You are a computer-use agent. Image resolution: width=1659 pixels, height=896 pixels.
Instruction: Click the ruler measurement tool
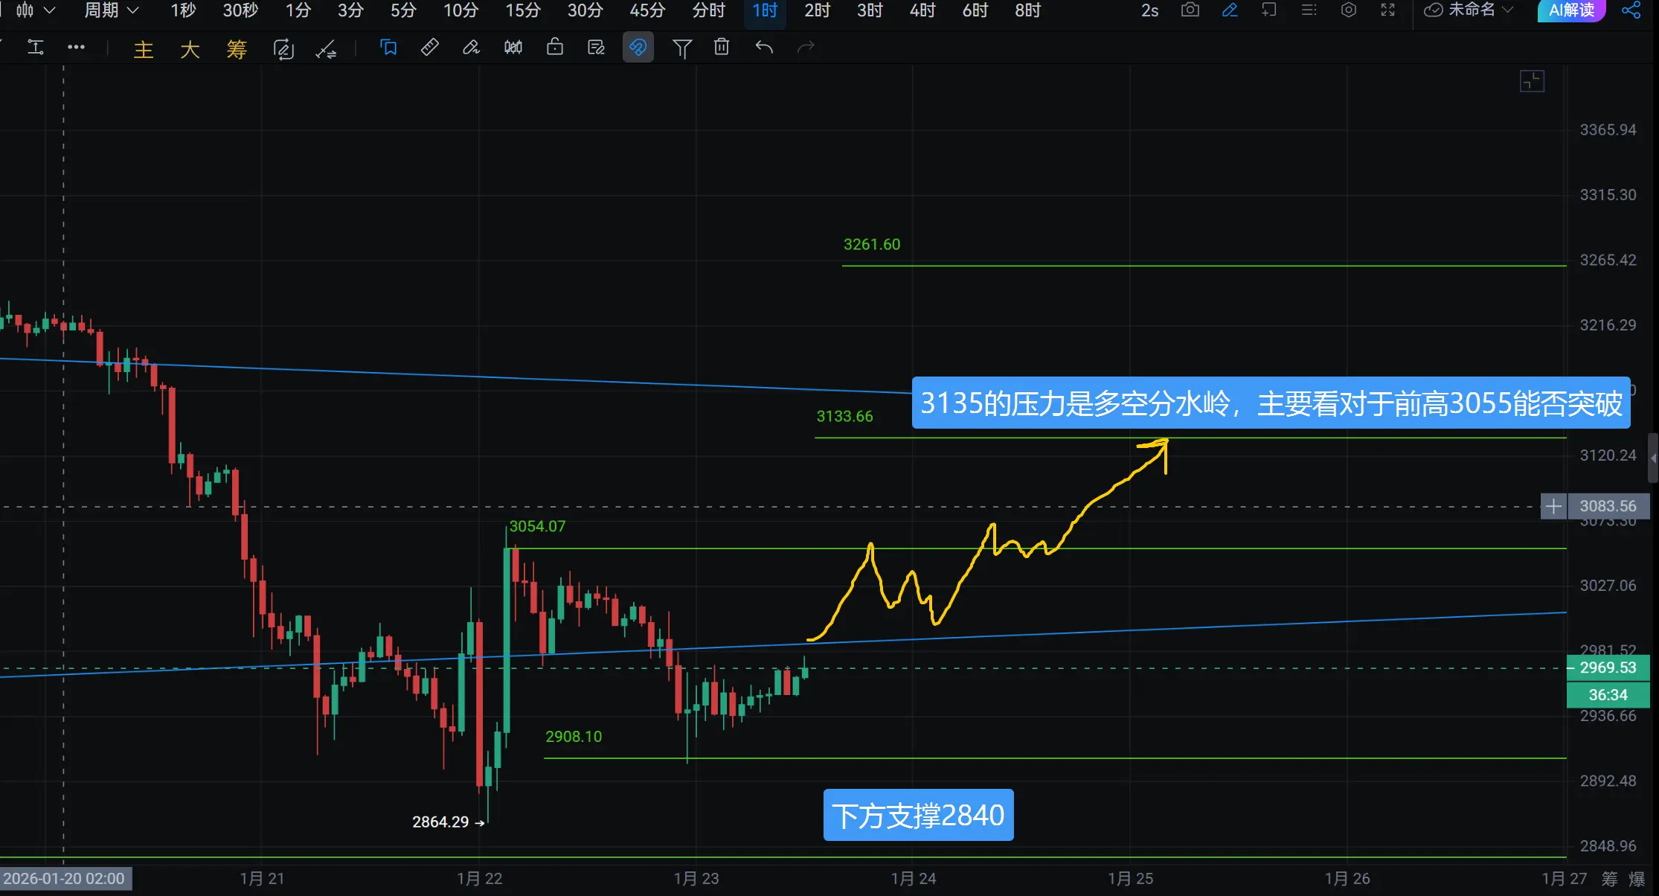click(x=429, y=48)
